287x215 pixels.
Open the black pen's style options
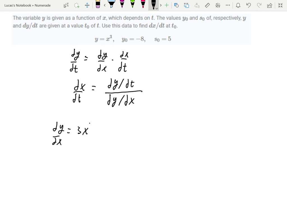[156, 8]
